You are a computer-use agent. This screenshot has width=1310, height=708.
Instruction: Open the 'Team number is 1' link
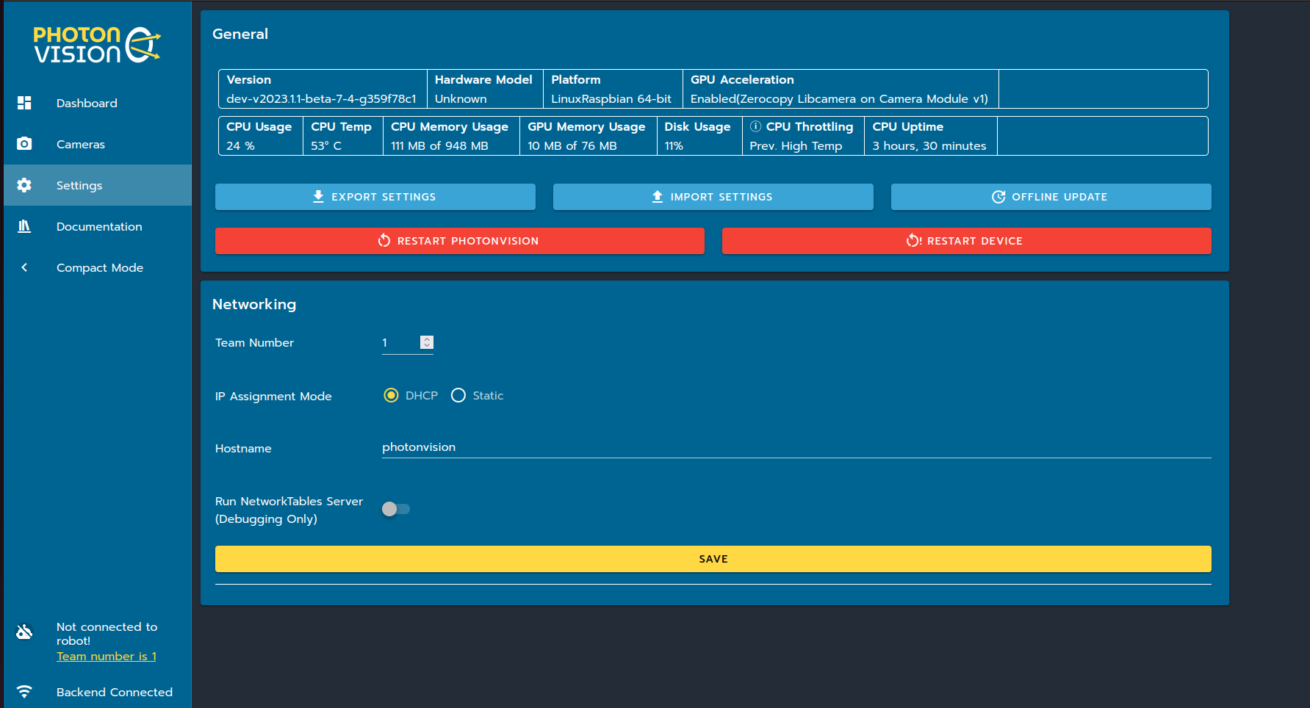(x=107, y=657)
